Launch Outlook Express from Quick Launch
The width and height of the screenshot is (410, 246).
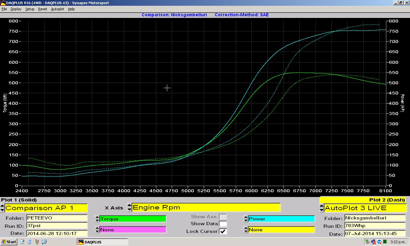tap(45, 242)
